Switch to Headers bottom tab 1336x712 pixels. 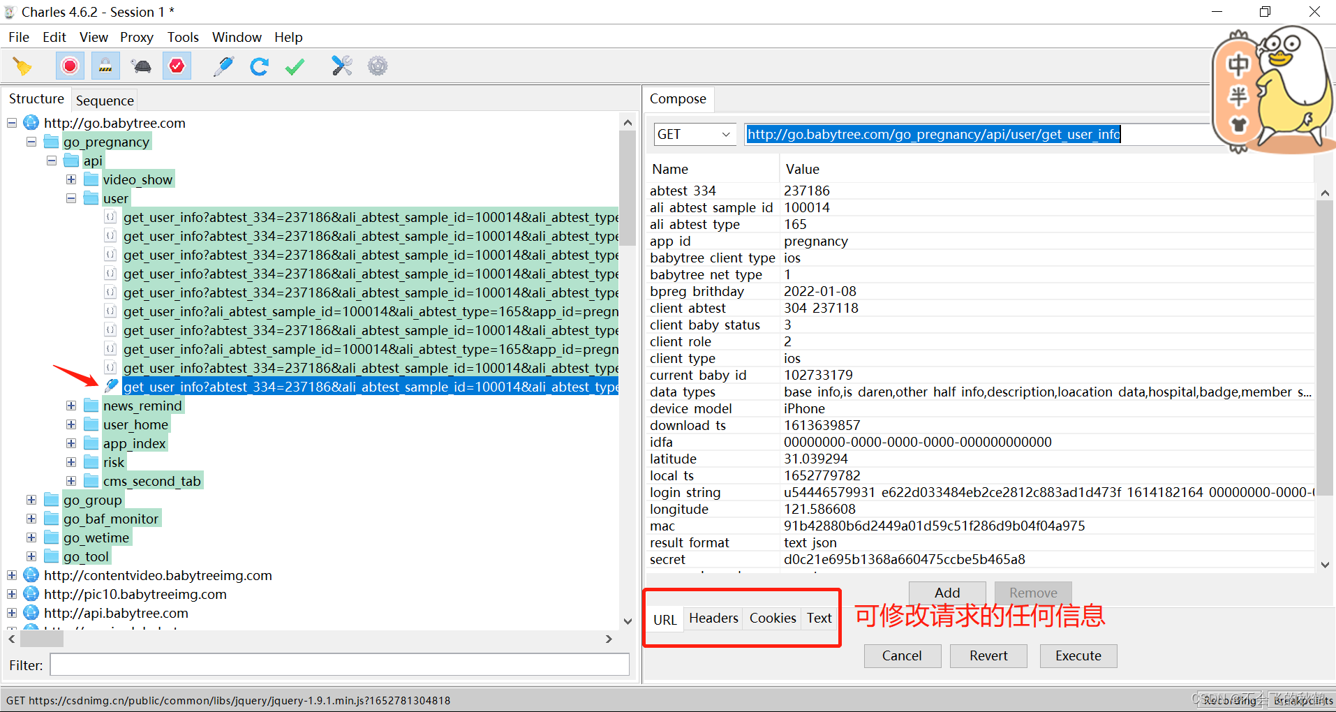713,618
